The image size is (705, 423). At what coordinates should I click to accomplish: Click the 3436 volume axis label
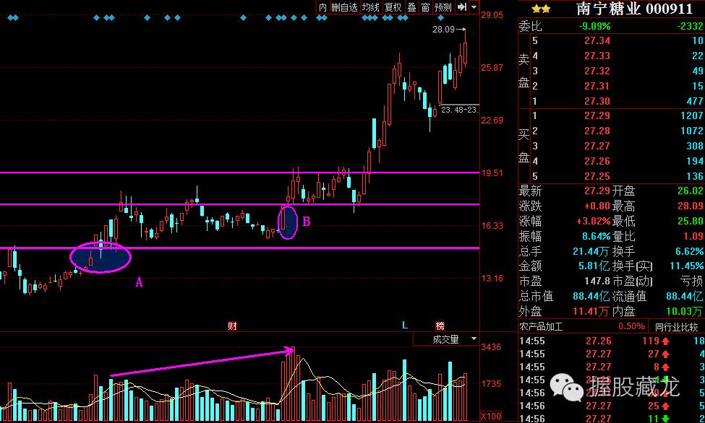click(491, 347)
